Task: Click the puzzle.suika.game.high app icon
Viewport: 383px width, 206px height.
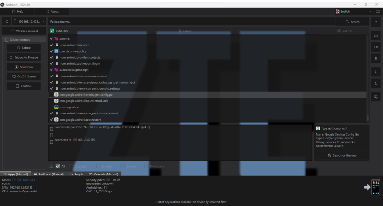Action: coord(56,70)
